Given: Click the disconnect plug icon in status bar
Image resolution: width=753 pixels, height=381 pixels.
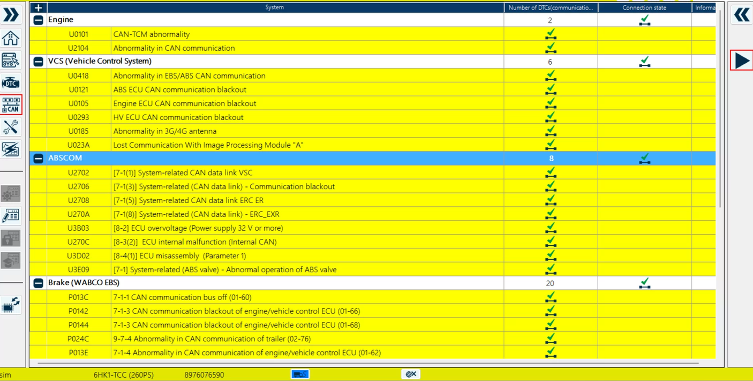Looking at the screenshot, I should (x=410, y=374).
